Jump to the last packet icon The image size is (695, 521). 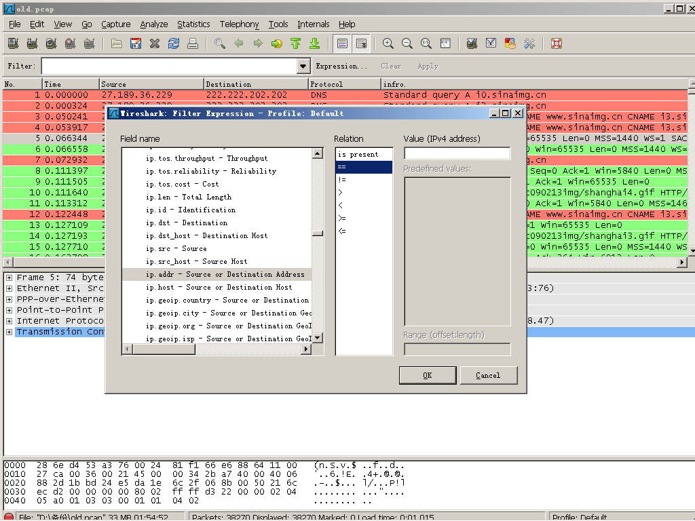(x=315, y=43)
